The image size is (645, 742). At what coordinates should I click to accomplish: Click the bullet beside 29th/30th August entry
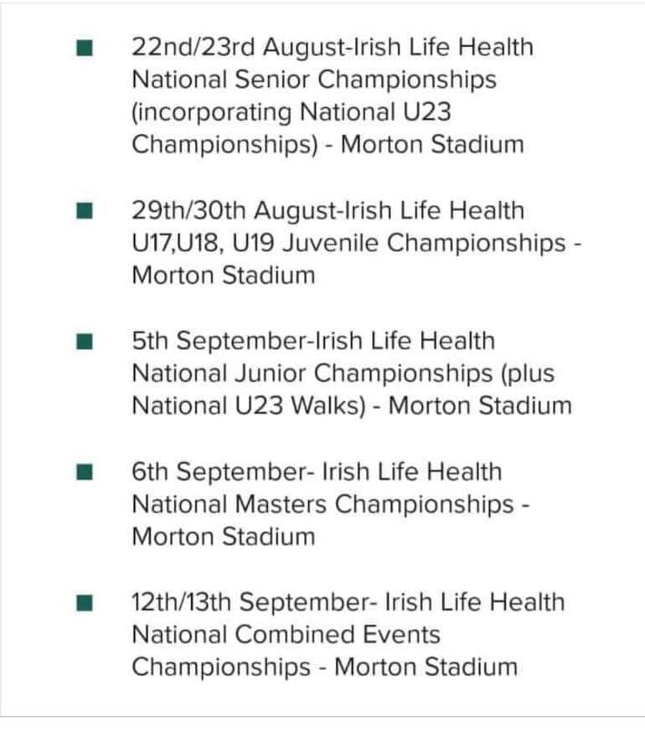click(x=85, y=210)
